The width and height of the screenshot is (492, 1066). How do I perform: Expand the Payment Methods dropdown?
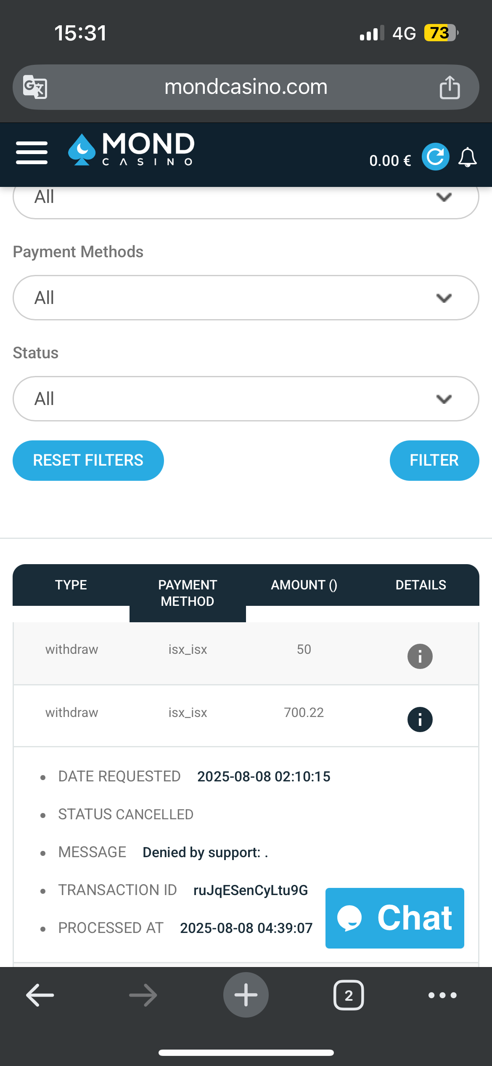(246, 298)
